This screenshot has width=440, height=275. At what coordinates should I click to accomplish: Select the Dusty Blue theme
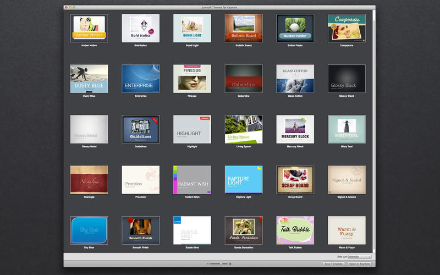(x=89, y=79)
